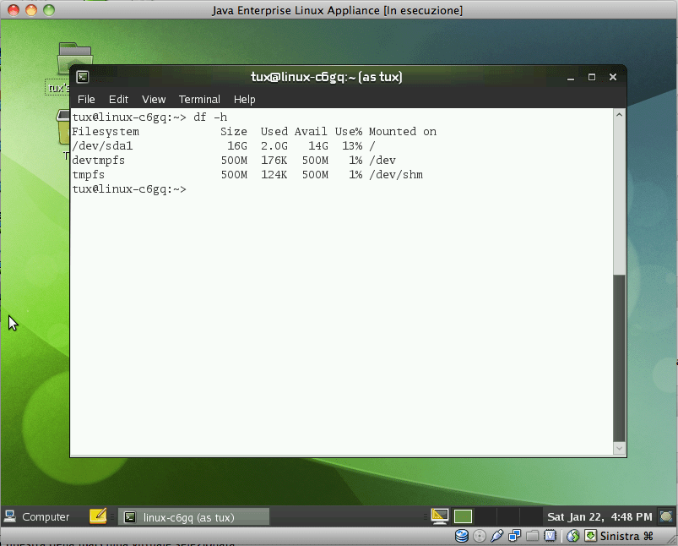This screenshot has width=678, height=546.
Task: Close the terminal window
Action: coord(613,77)
